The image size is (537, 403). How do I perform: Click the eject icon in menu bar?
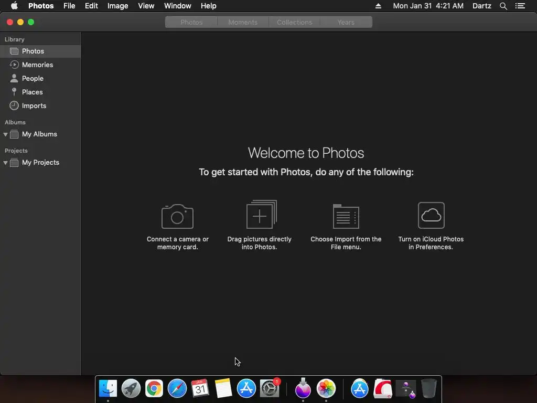coord(378,6)
